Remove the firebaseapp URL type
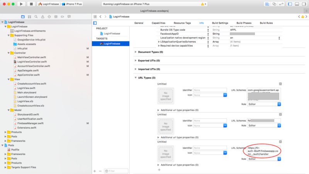 (x=280, y=142)
